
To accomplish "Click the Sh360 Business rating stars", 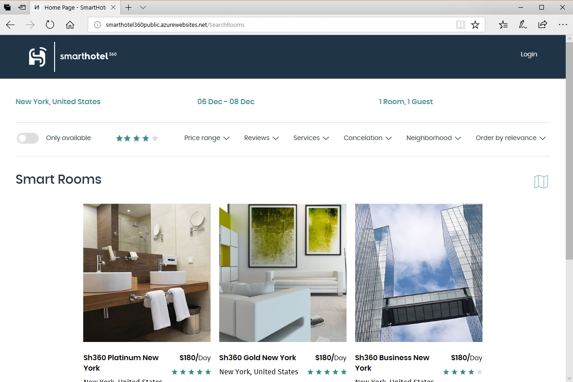I will pyautogui.click(x=463, y=372).
